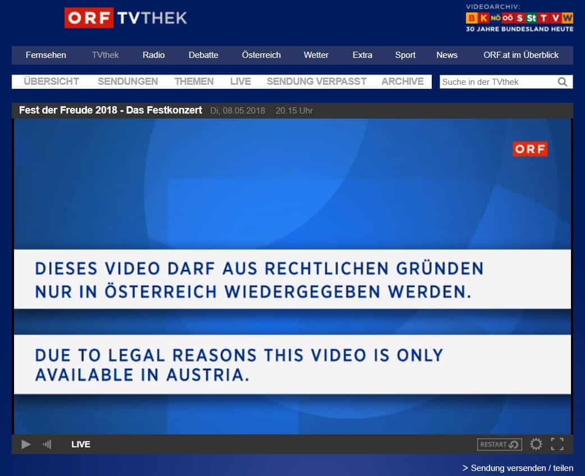Click the ORF logo inside the video

530,149
